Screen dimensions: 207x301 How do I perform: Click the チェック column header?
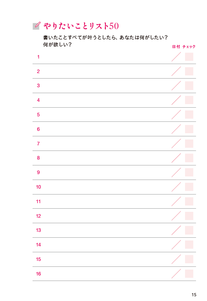tap(189, 47)
